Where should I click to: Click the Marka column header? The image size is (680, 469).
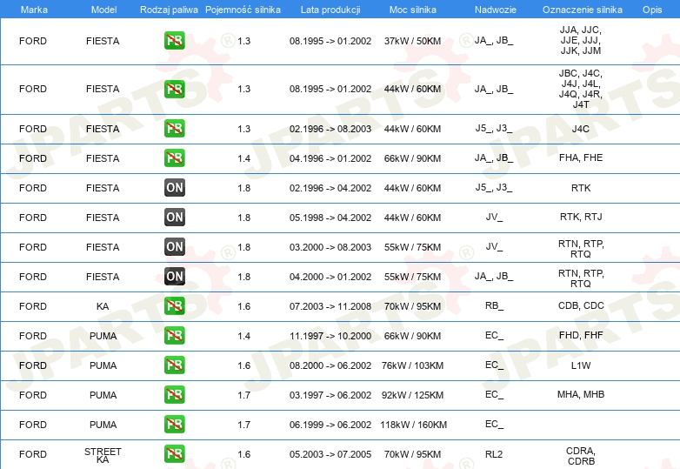[34, 10]
